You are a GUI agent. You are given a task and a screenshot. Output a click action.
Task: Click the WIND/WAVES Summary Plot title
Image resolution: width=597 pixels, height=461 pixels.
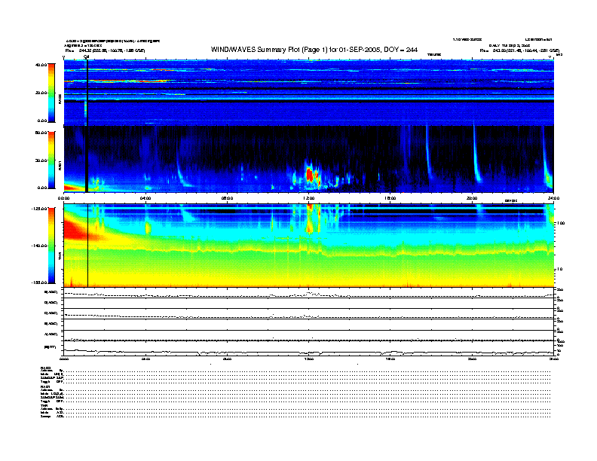[x=314, y=50]
